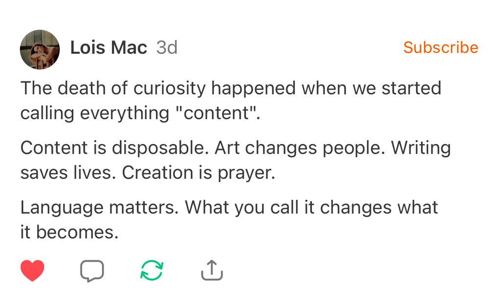The height and width of the screenshot is (288, 489).
Task: Open the author name Lois Mac
Action: [109, 48]
